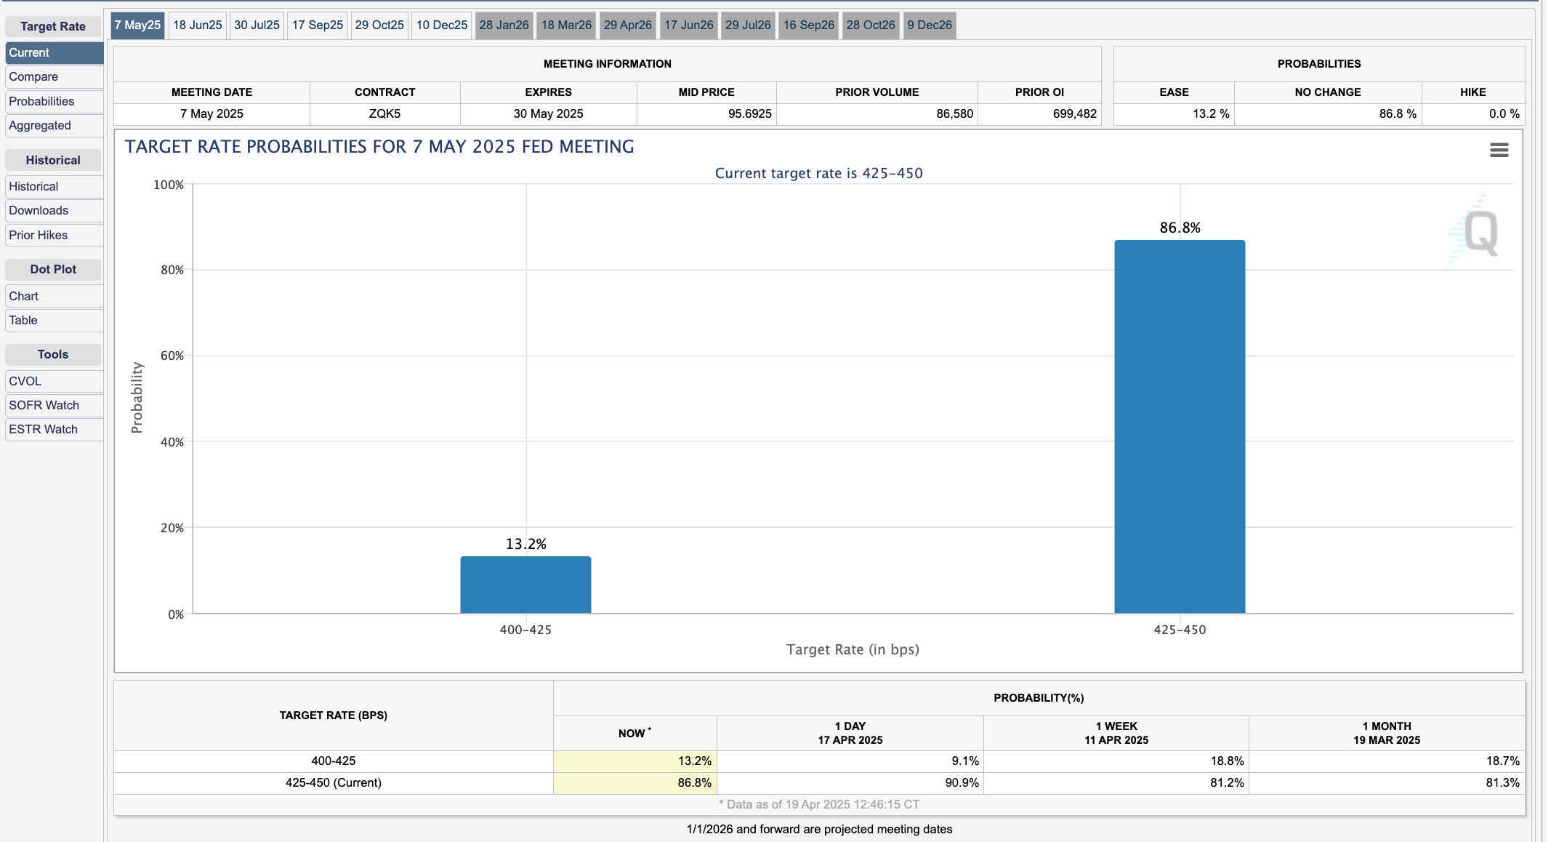Click the 13.2% bar for 400-425

click(525, 585)
